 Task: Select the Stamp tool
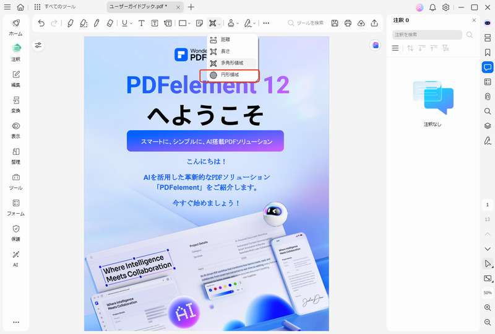pos(231,23)
